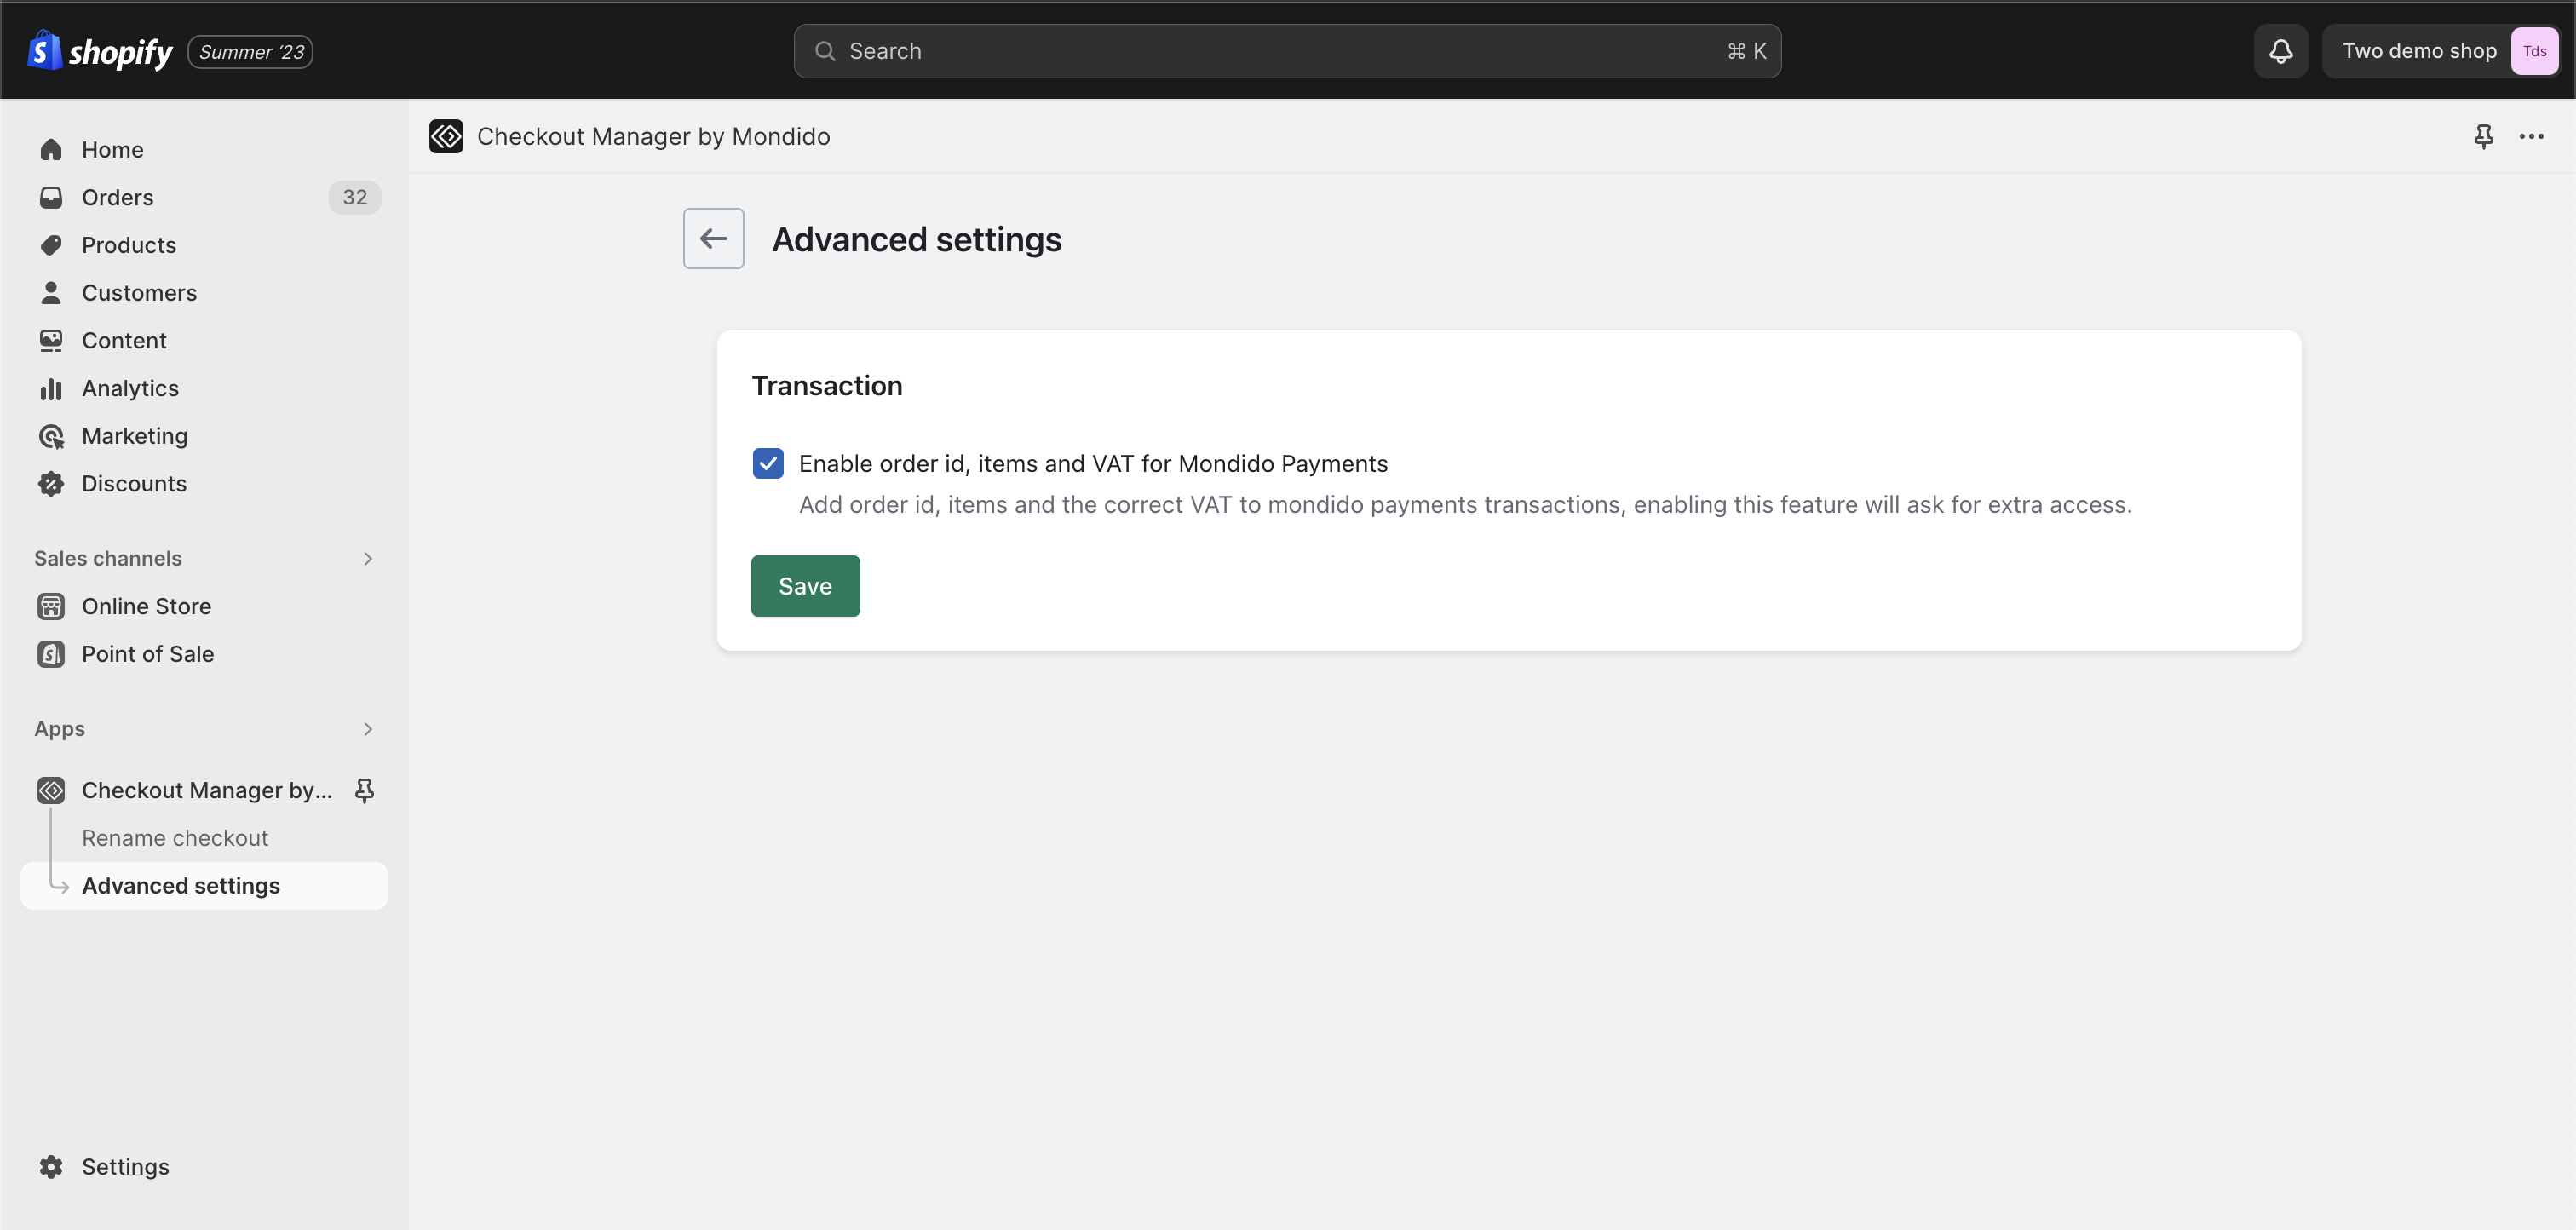Click the search magnifier icon
The image size is (2576, 1230).
pos(825,51)
